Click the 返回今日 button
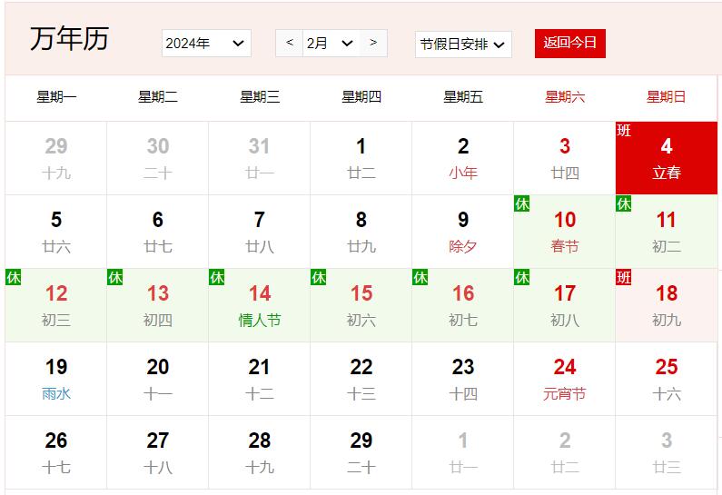The image size is (722, 495). coord(569,43)
